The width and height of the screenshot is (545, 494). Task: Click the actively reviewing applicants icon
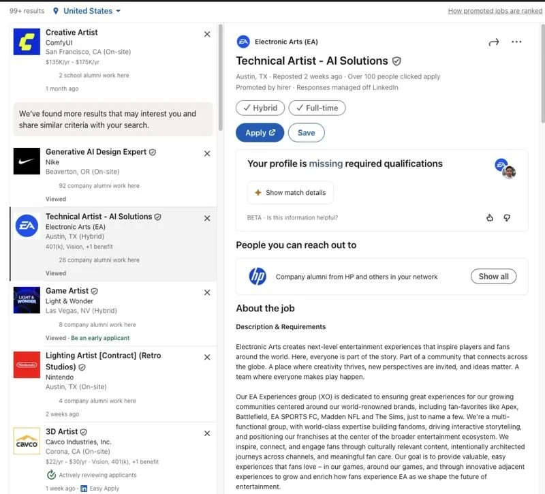[x=52, y=474]
